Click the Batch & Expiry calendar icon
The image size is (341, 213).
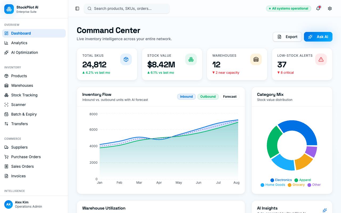pyautogui.click(x=6, y=114)
